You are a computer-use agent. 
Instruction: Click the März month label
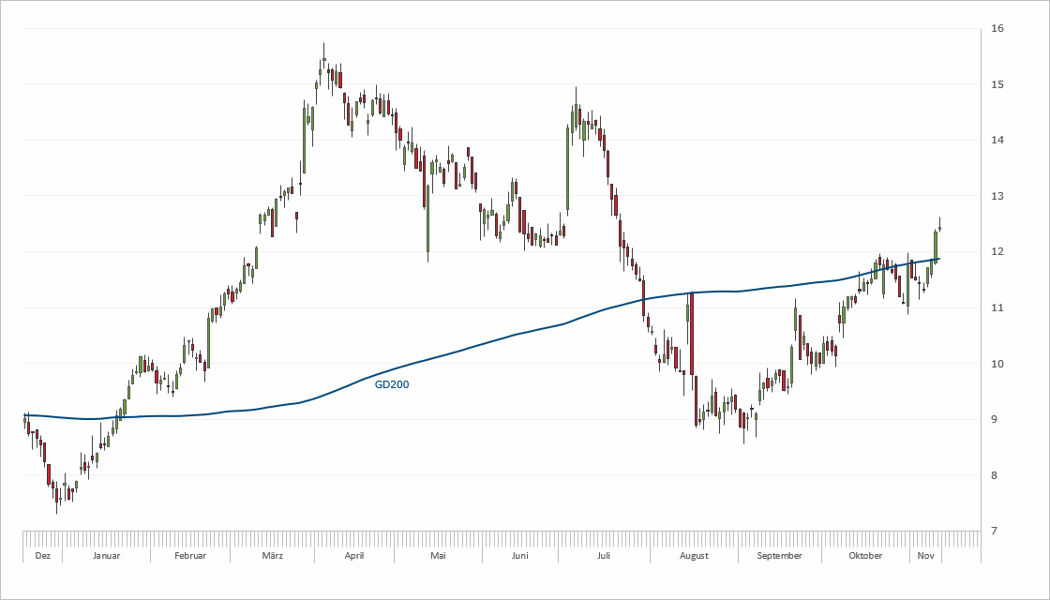pos(273,556)
